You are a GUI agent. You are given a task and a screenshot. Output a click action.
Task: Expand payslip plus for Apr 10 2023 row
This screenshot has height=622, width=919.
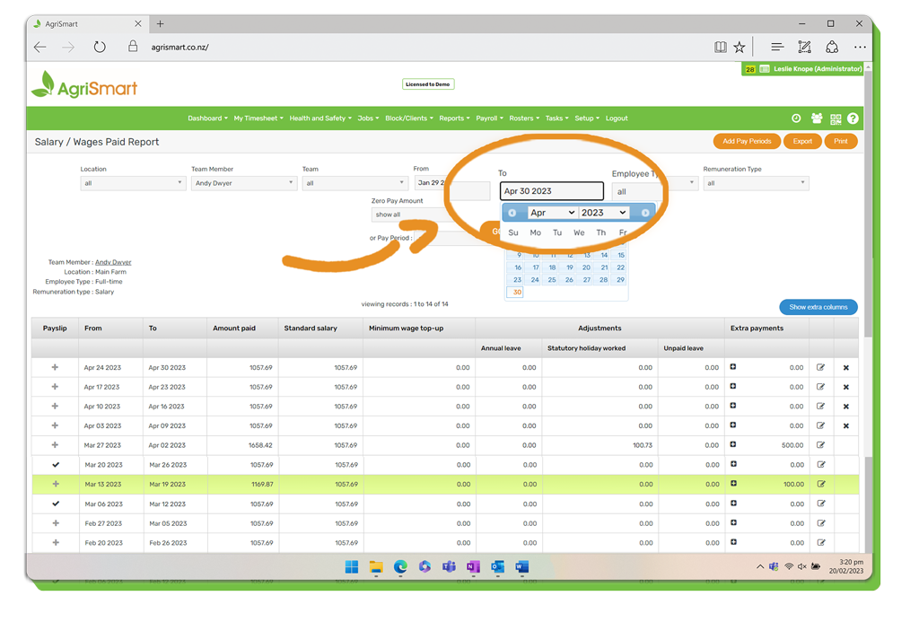pos(56,407)
